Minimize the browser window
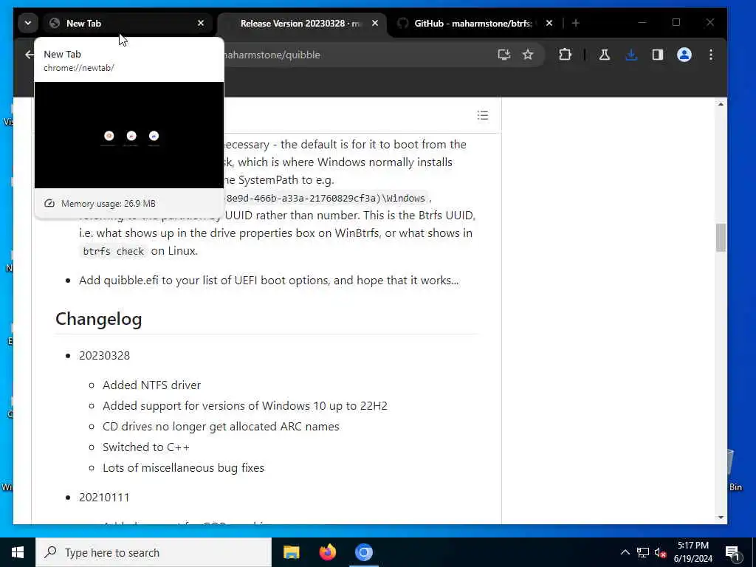The width and height of the screenshot is (756, 567). pos(642,23)
